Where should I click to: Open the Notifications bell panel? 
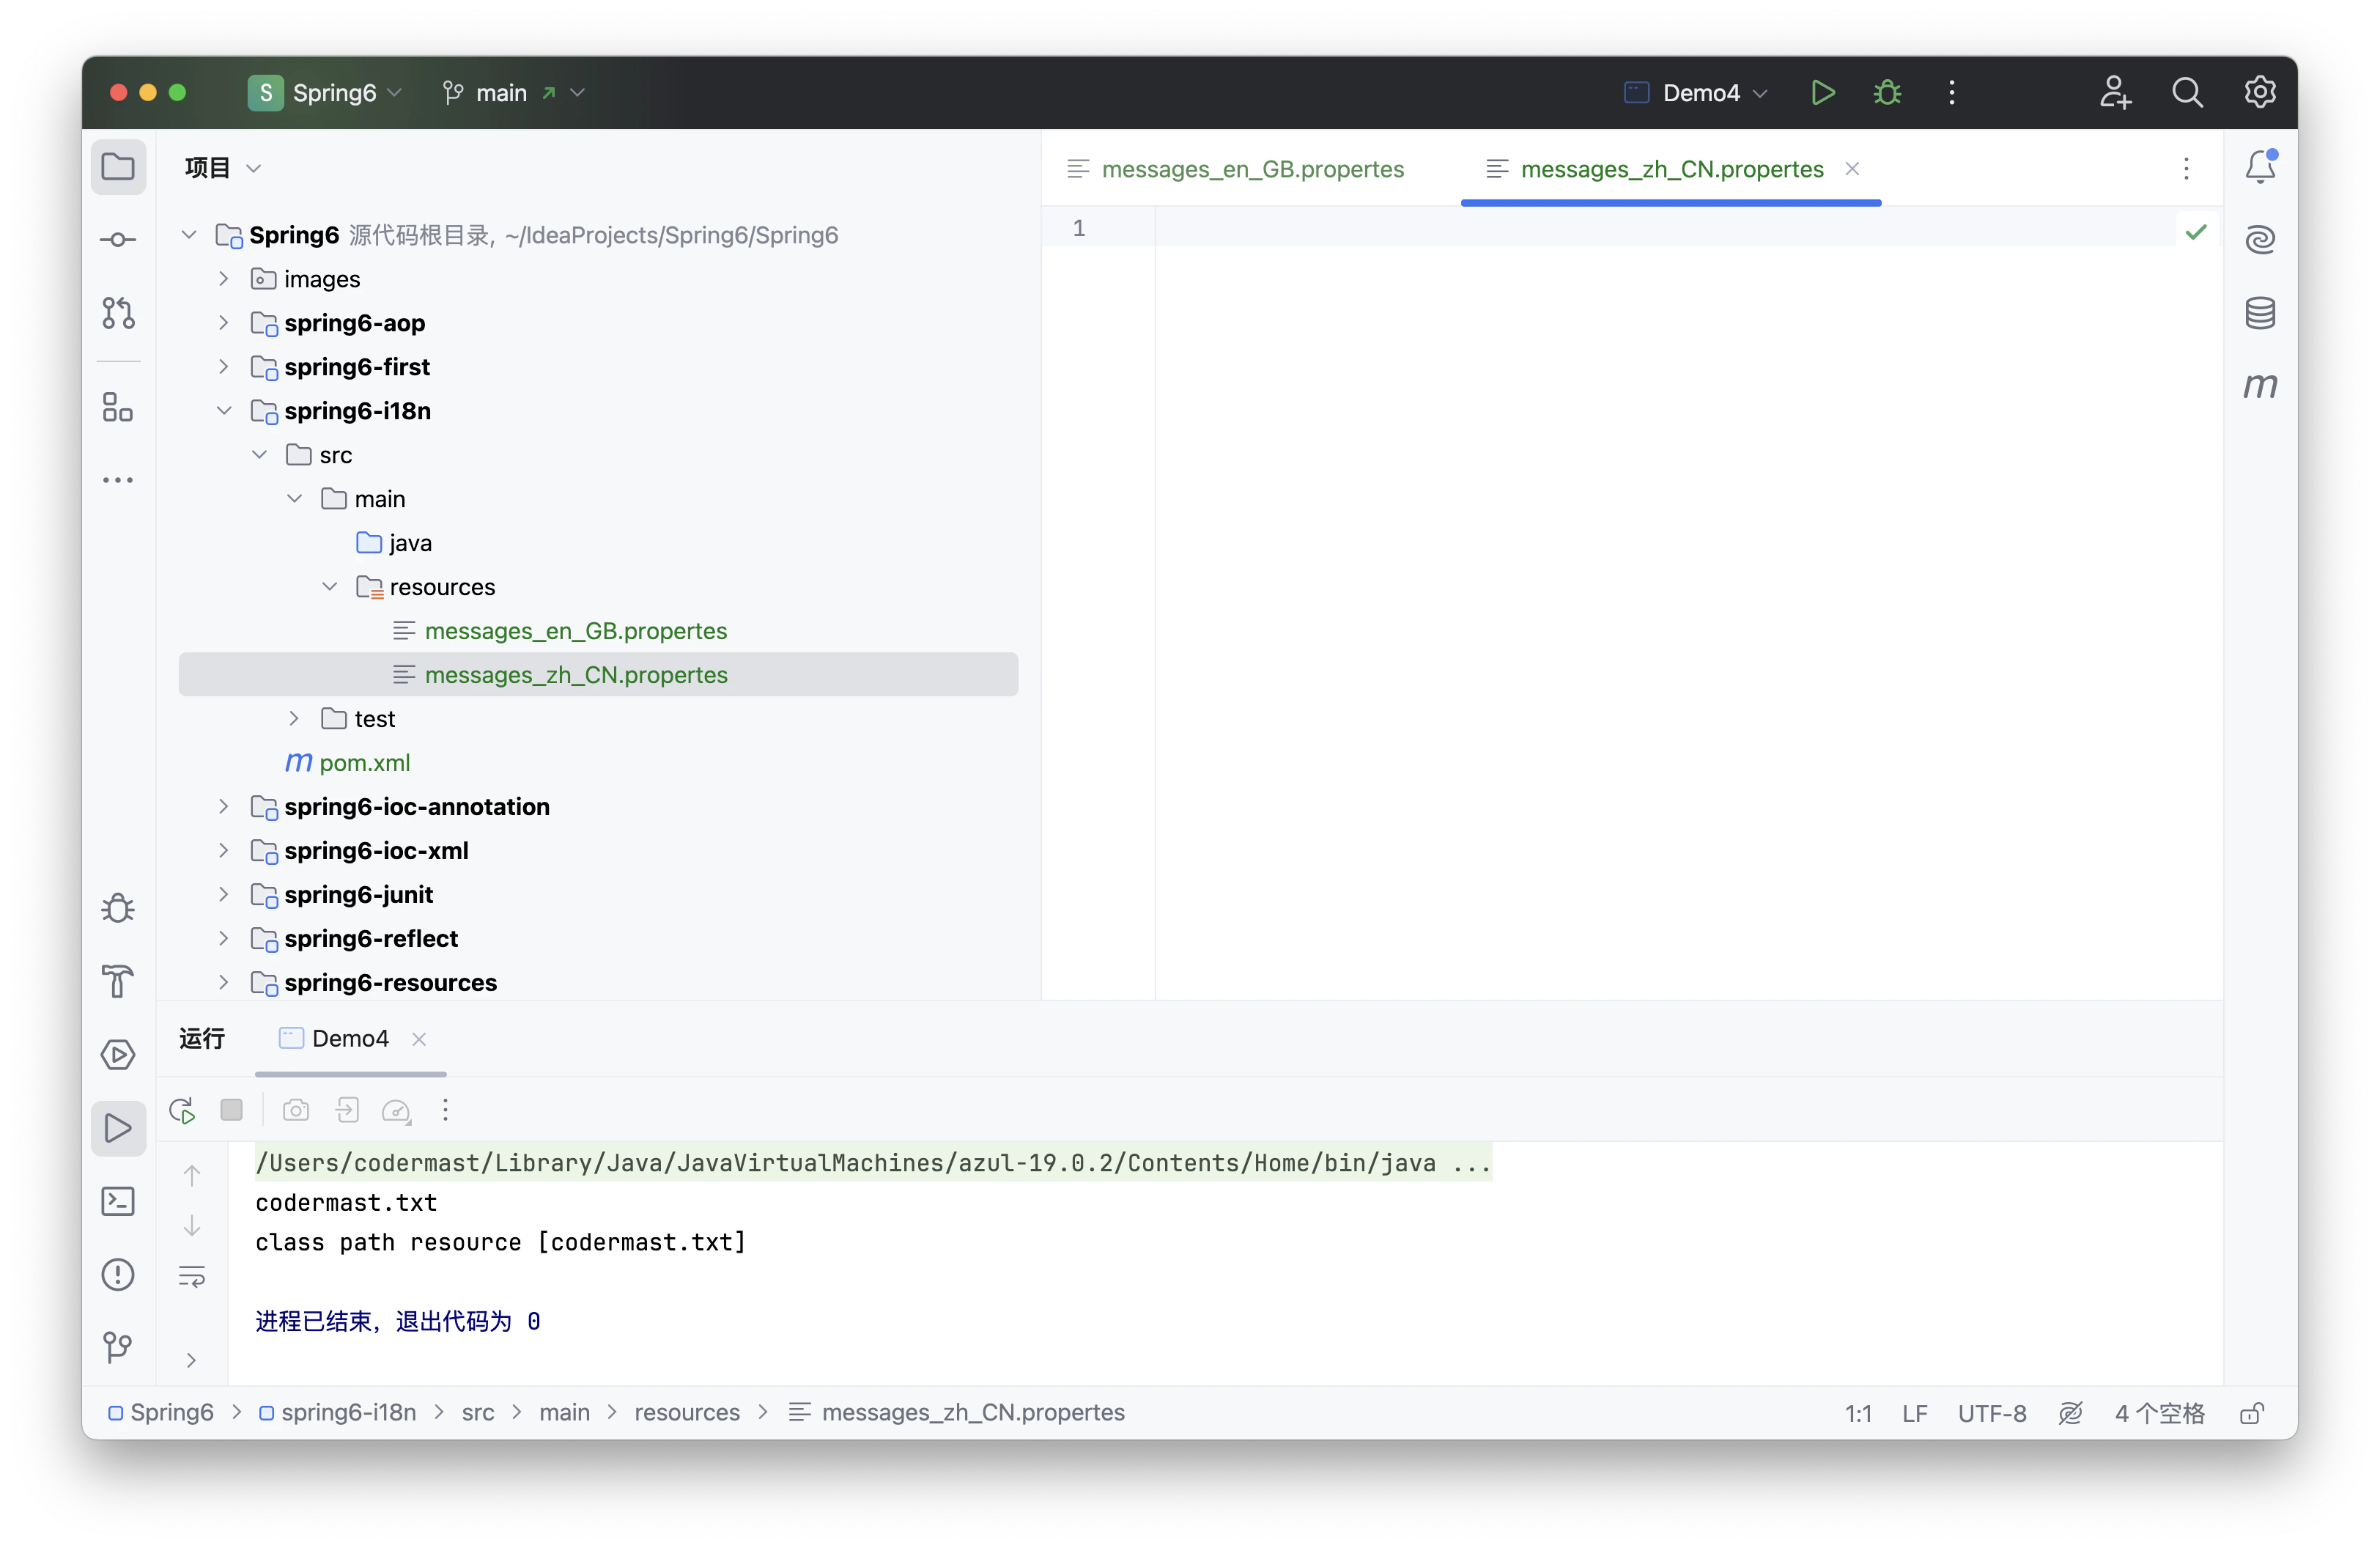click(x=2260, y=167)
